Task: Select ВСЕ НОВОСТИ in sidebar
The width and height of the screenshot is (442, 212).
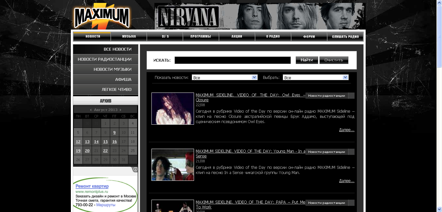Action: click(106, 49)
